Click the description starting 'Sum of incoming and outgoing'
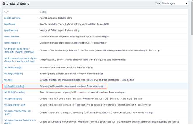This screenshot has height=125, width=193. 82,93
